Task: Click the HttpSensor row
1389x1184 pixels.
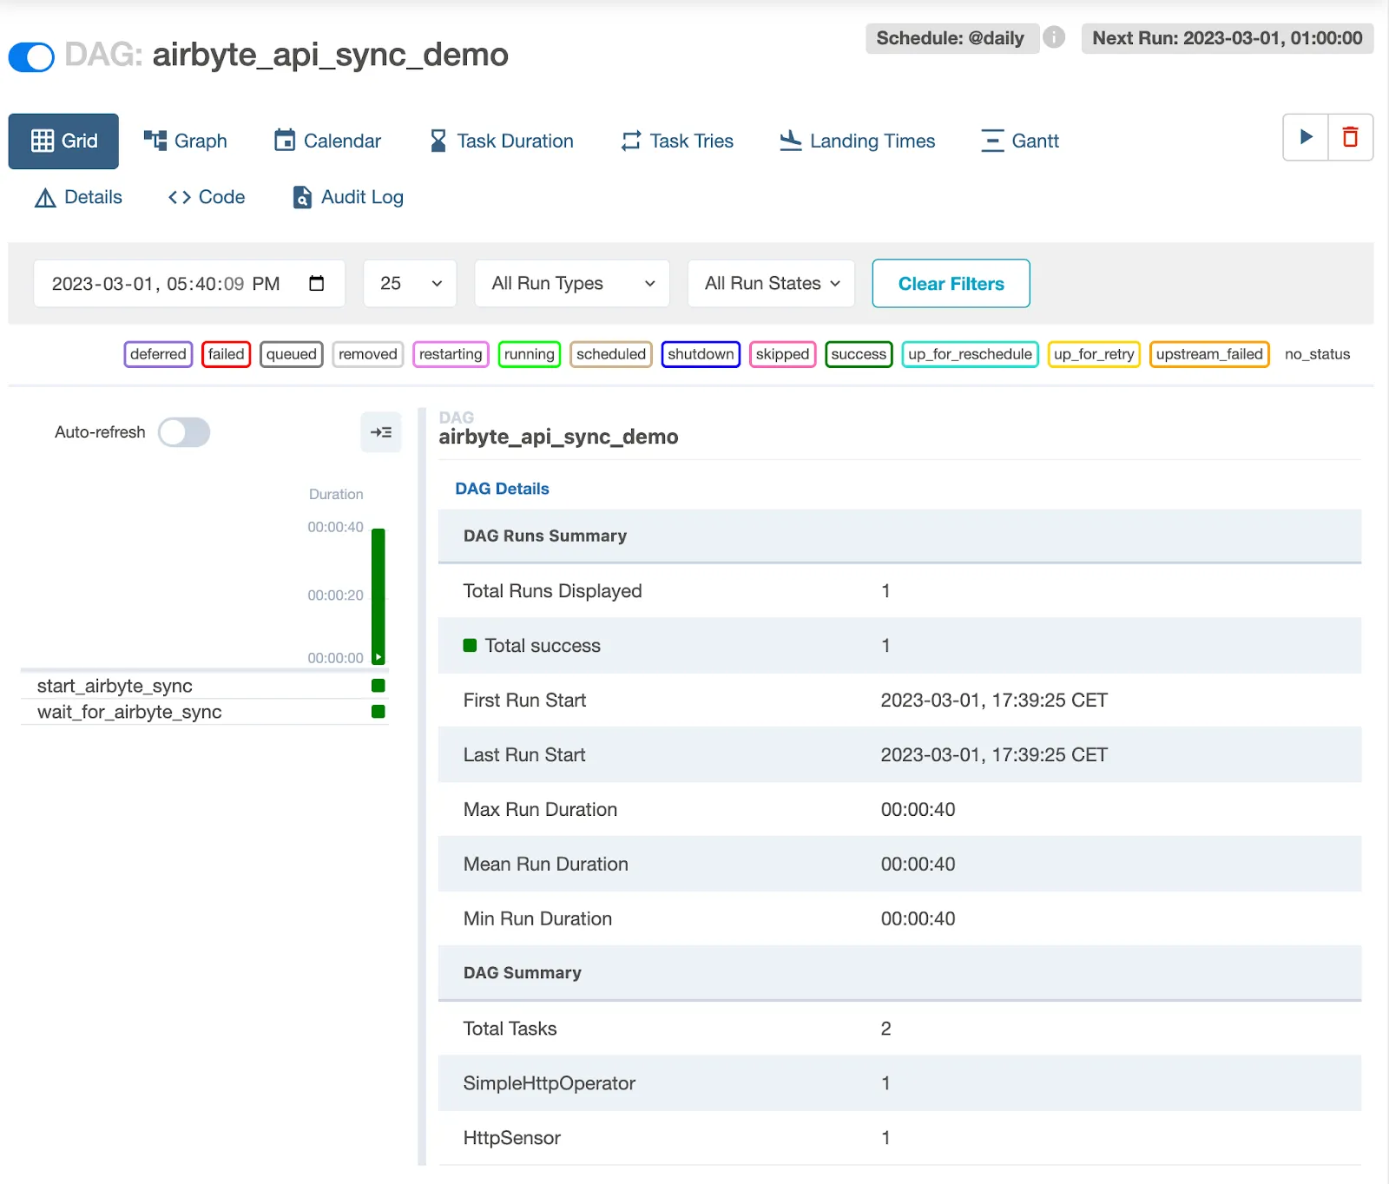Action: coord(899,1138)
